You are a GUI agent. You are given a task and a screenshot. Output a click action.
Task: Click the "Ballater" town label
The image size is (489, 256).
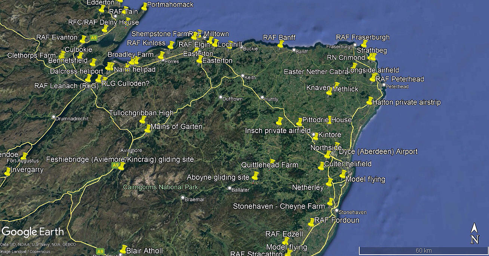pos(240,190)
